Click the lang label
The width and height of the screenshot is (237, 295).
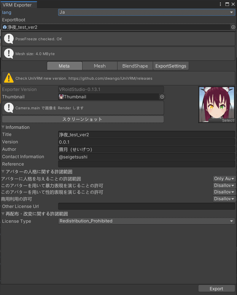point(7,12)
